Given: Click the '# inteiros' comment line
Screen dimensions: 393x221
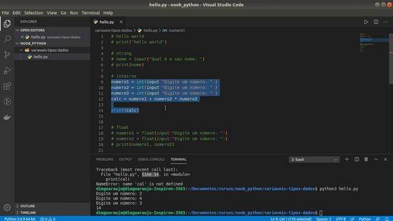Looking at the screenshot, I should point(124,76).
